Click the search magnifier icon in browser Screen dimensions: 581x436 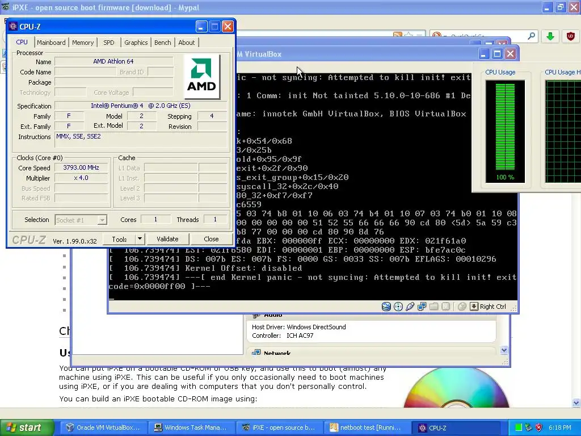click(531, 36)
